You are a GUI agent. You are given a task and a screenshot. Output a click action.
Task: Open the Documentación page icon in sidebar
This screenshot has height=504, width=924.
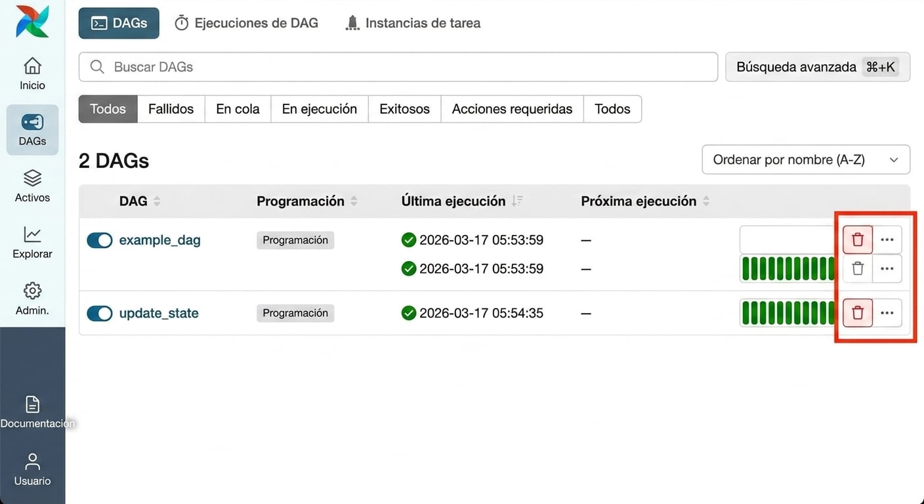point(32,404)
